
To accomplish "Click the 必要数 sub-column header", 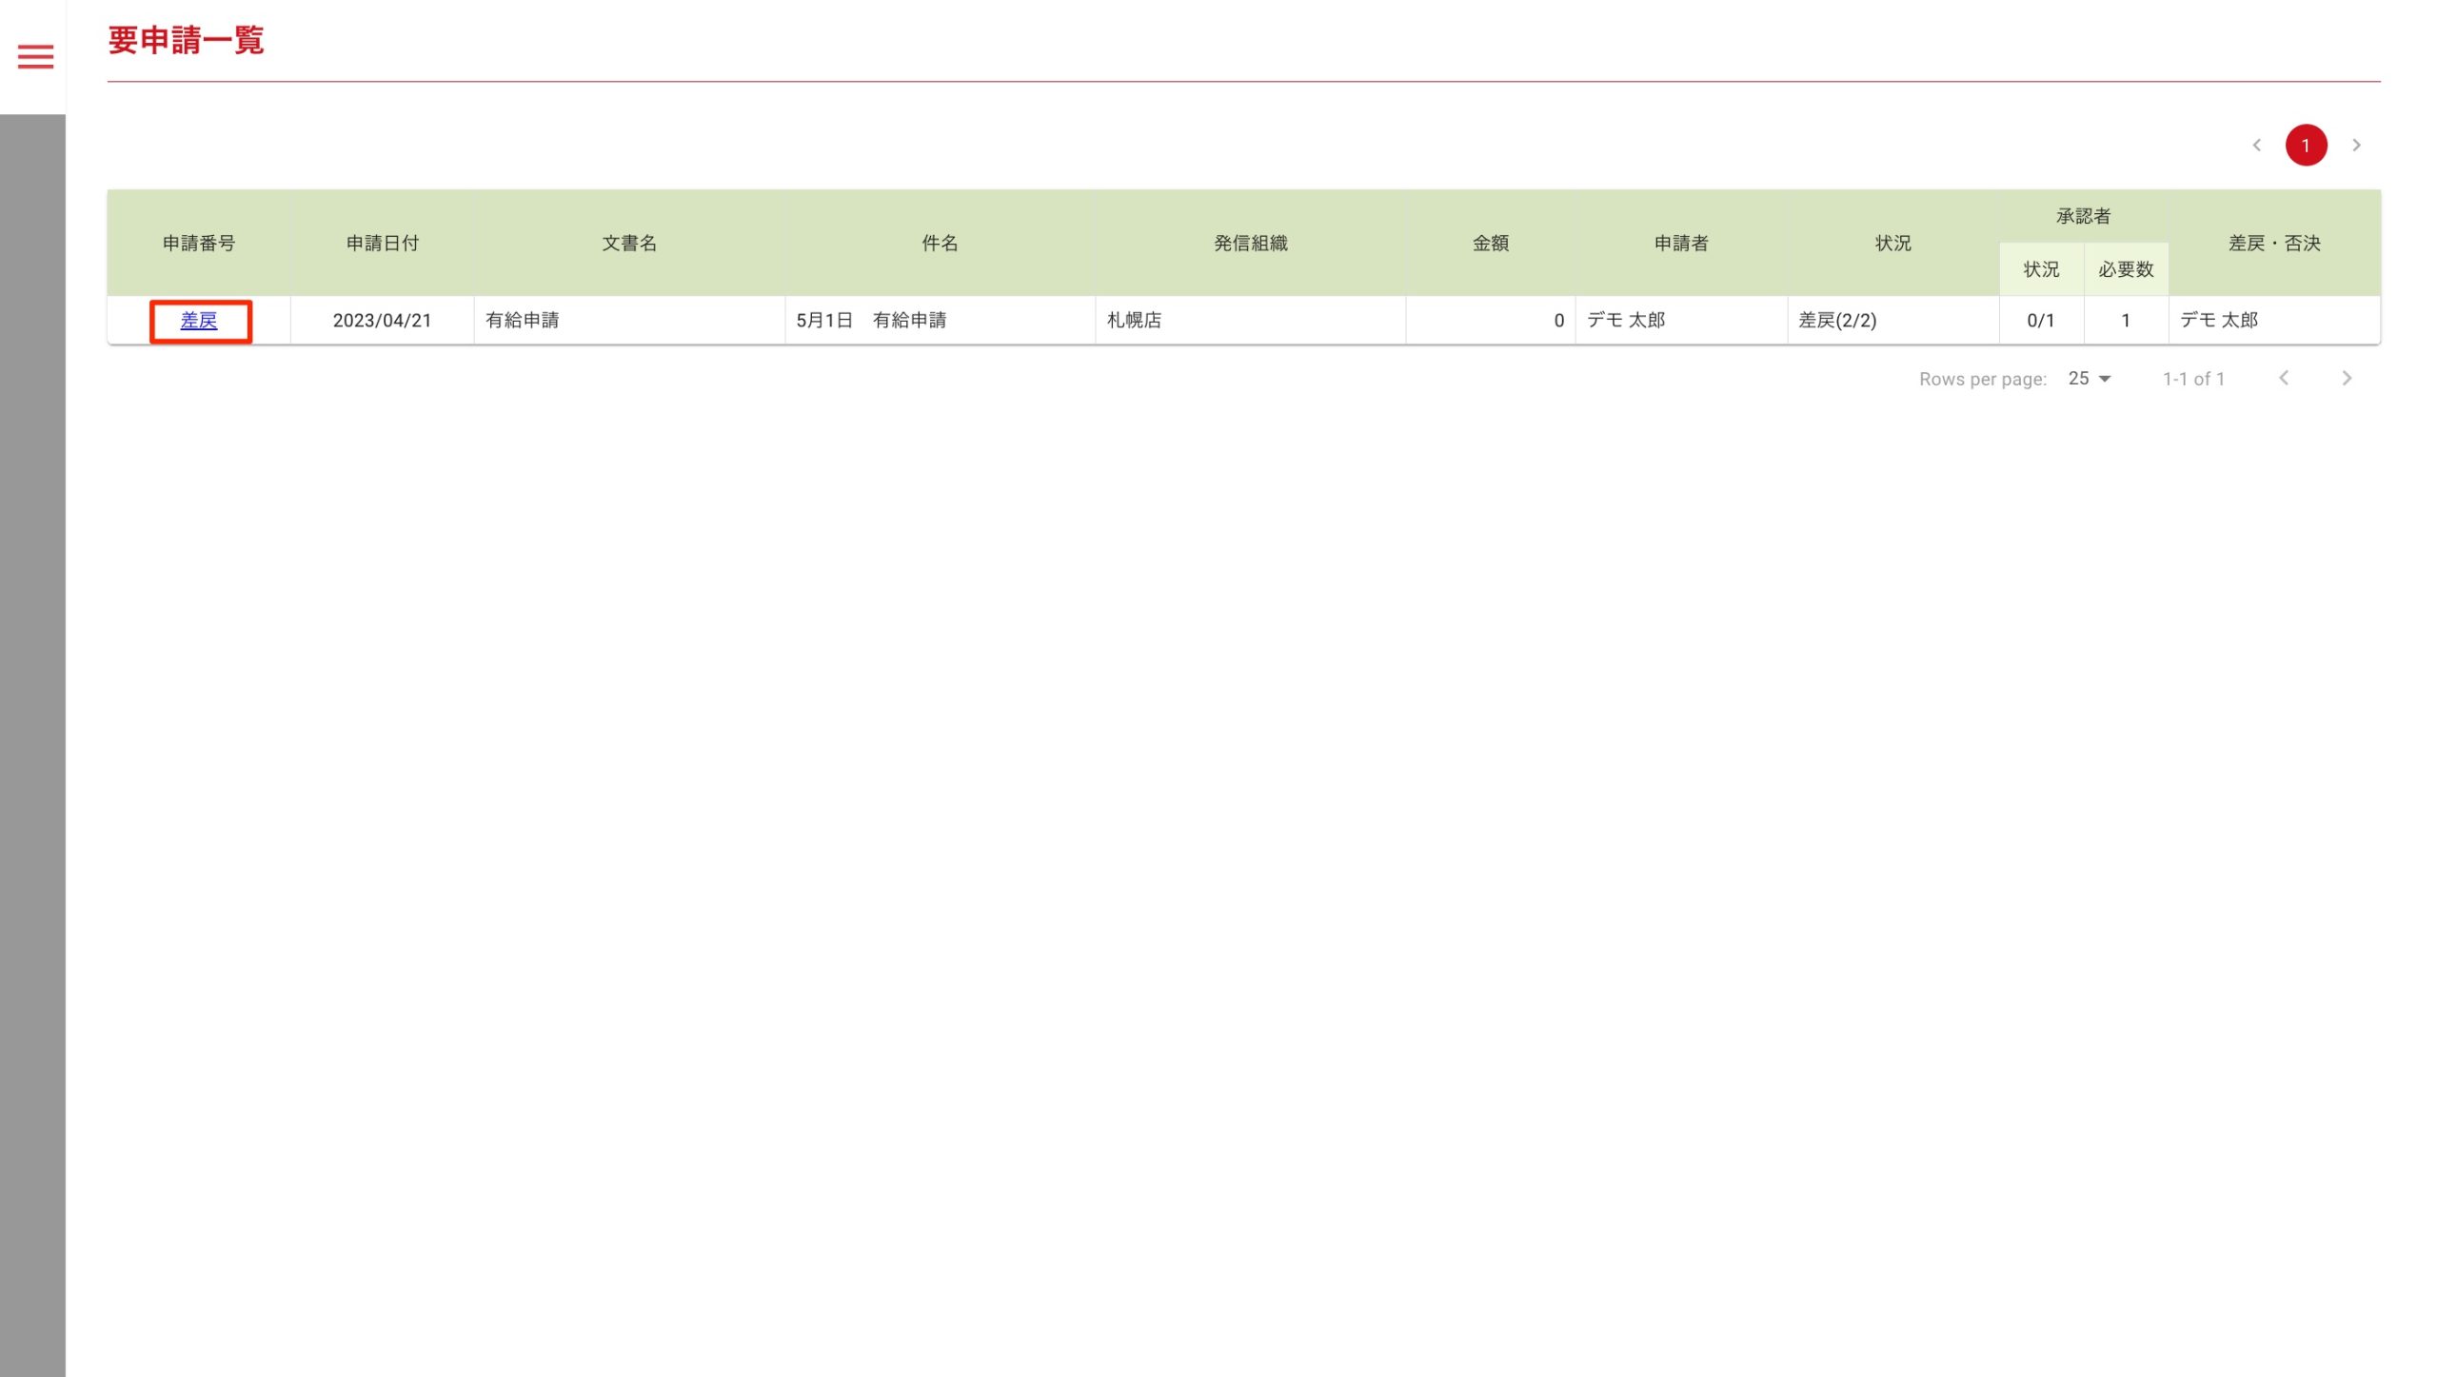I will (x=2126, y=270).
